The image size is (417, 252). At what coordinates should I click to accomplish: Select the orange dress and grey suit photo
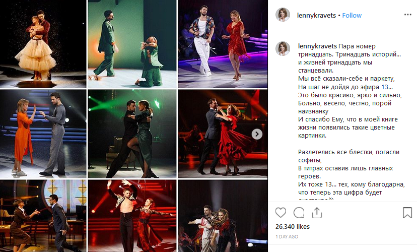click(43, 134)
